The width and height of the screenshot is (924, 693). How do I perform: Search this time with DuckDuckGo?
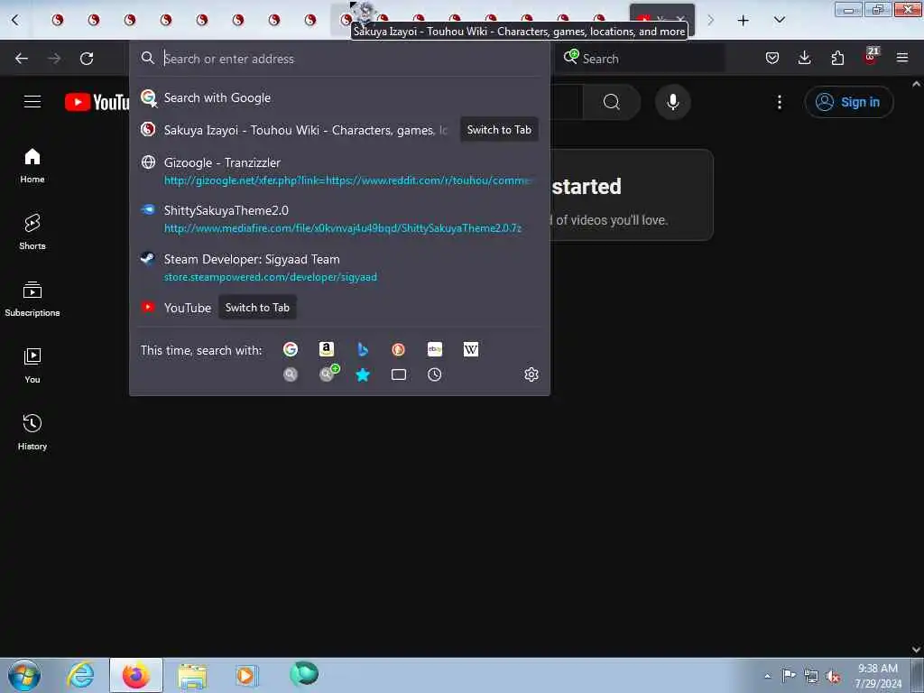click(x=398, y=349)
